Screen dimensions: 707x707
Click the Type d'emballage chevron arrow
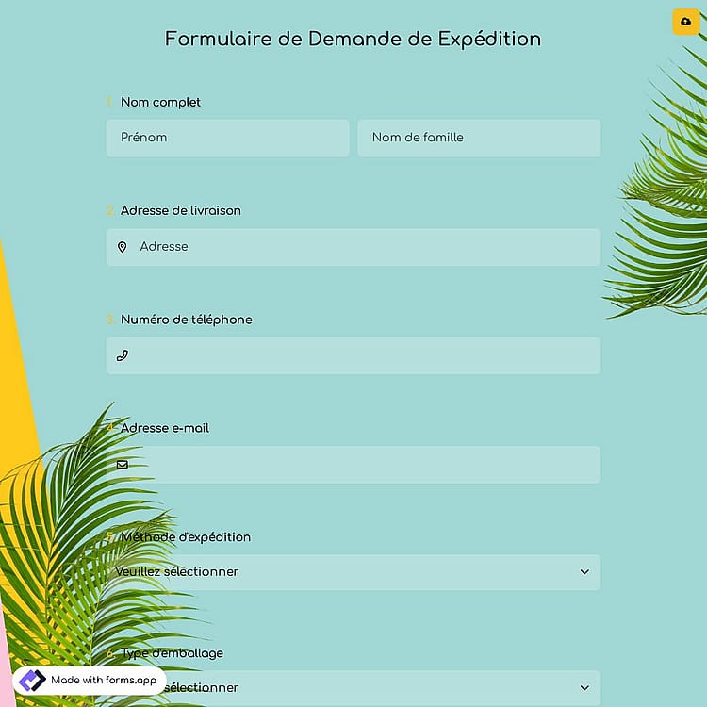coord(584,687)
